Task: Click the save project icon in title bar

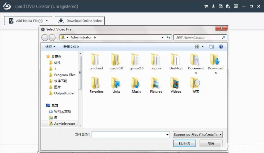Action: (221, 6)
